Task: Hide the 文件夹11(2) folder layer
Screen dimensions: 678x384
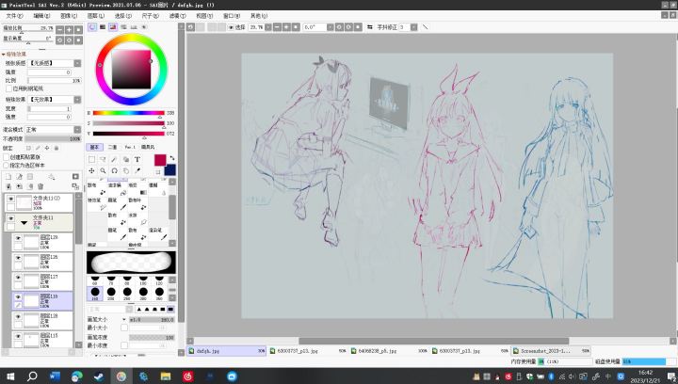Action: tap(10, 200)
